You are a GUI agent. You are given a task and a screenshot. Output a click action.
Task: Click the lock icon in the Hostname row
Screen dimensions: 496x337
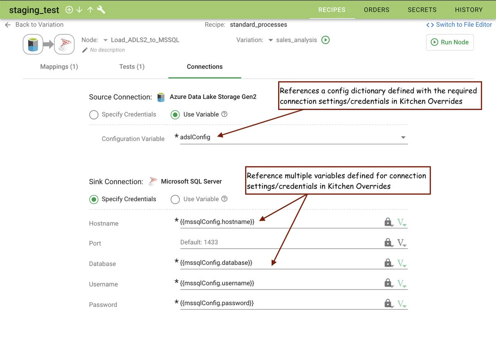tap(388, 222)
